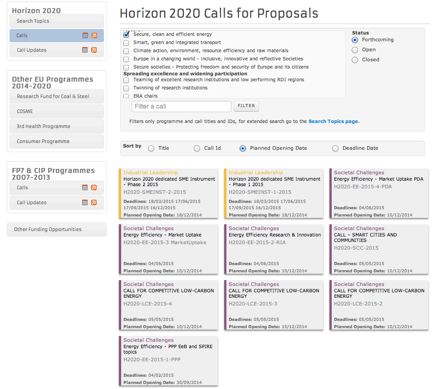The width and height of the screenshot is (432, 389).
Task: Click RSS icon in Horizon 2020 Call Updates row
Action: (x=94, y=50)
